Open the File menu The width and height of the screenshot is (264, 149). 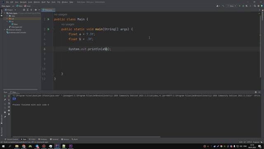click(x=7, y=2)
